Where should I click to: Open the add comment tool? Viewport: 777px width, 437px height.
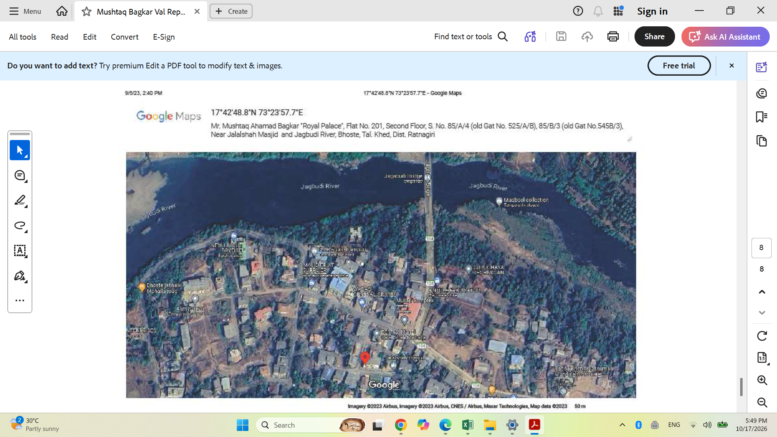click(20, 176)
